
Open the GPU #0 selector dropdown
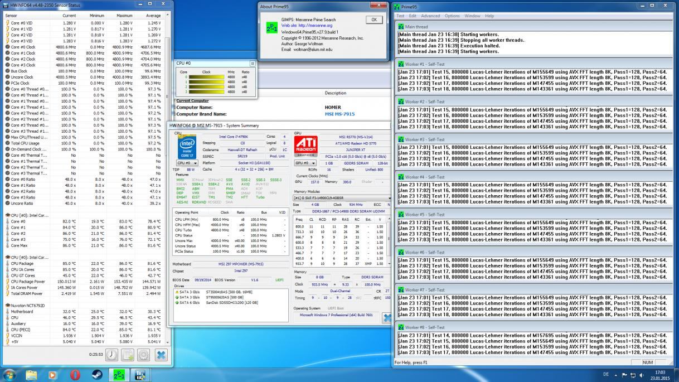click(x=305, y=163)
